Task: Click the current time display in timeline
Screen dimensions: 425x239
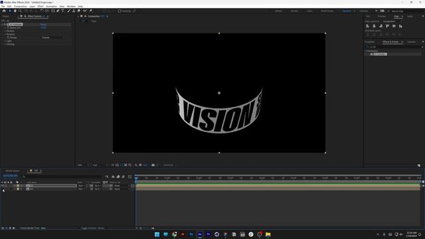Action: tap(11, 176)
